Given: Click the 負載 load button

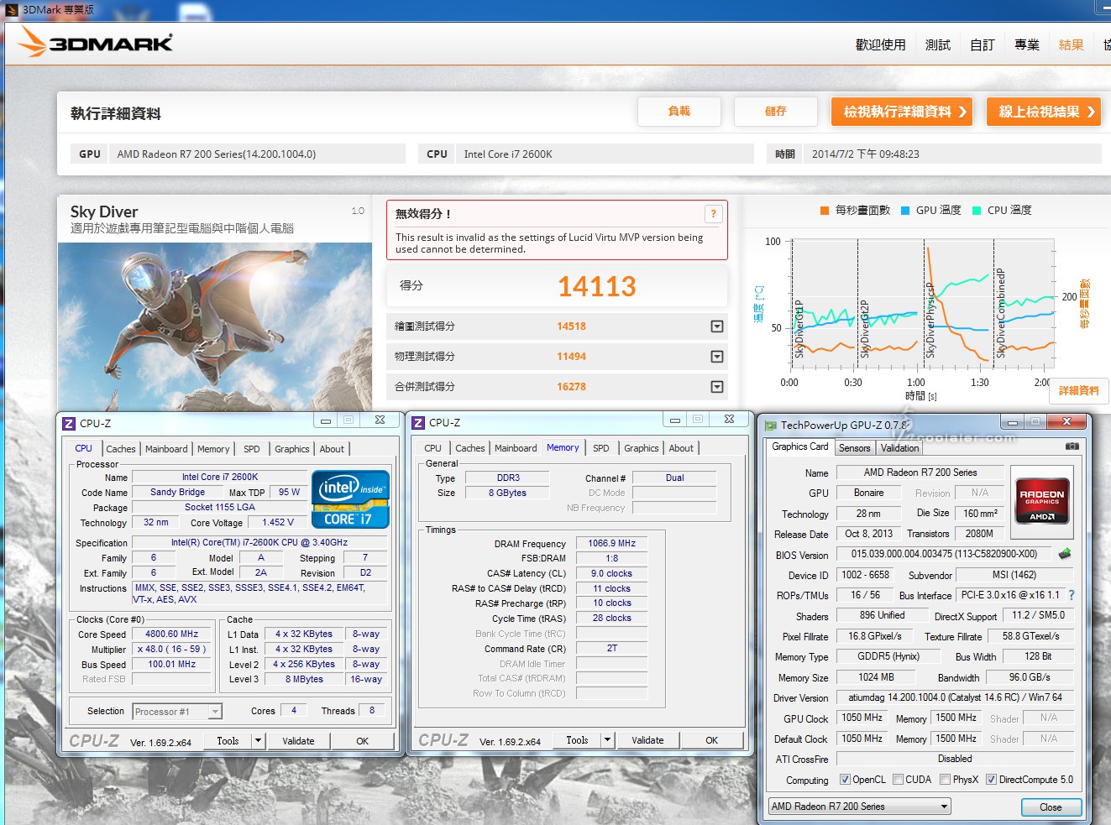Looking at the screenshot, I should (679, 111).
